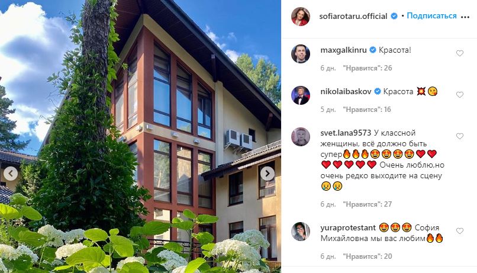
Task: Open the sofiarotaru.official username link
Action: pyautogui.click(x=353, y=16)
